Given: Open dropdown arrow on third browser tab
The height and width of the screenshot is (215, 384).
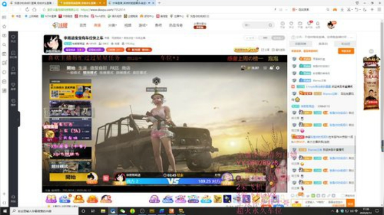Looking at the screenshot, I should click(x=149, y=3).
